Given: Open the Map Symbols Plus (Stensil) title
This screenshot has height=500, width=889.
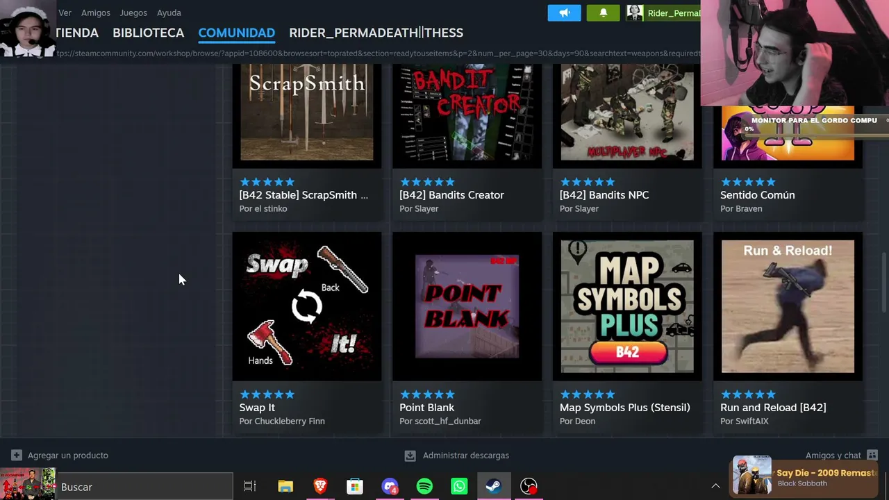Looking at the screenshot, I should [x=624, y=408].
